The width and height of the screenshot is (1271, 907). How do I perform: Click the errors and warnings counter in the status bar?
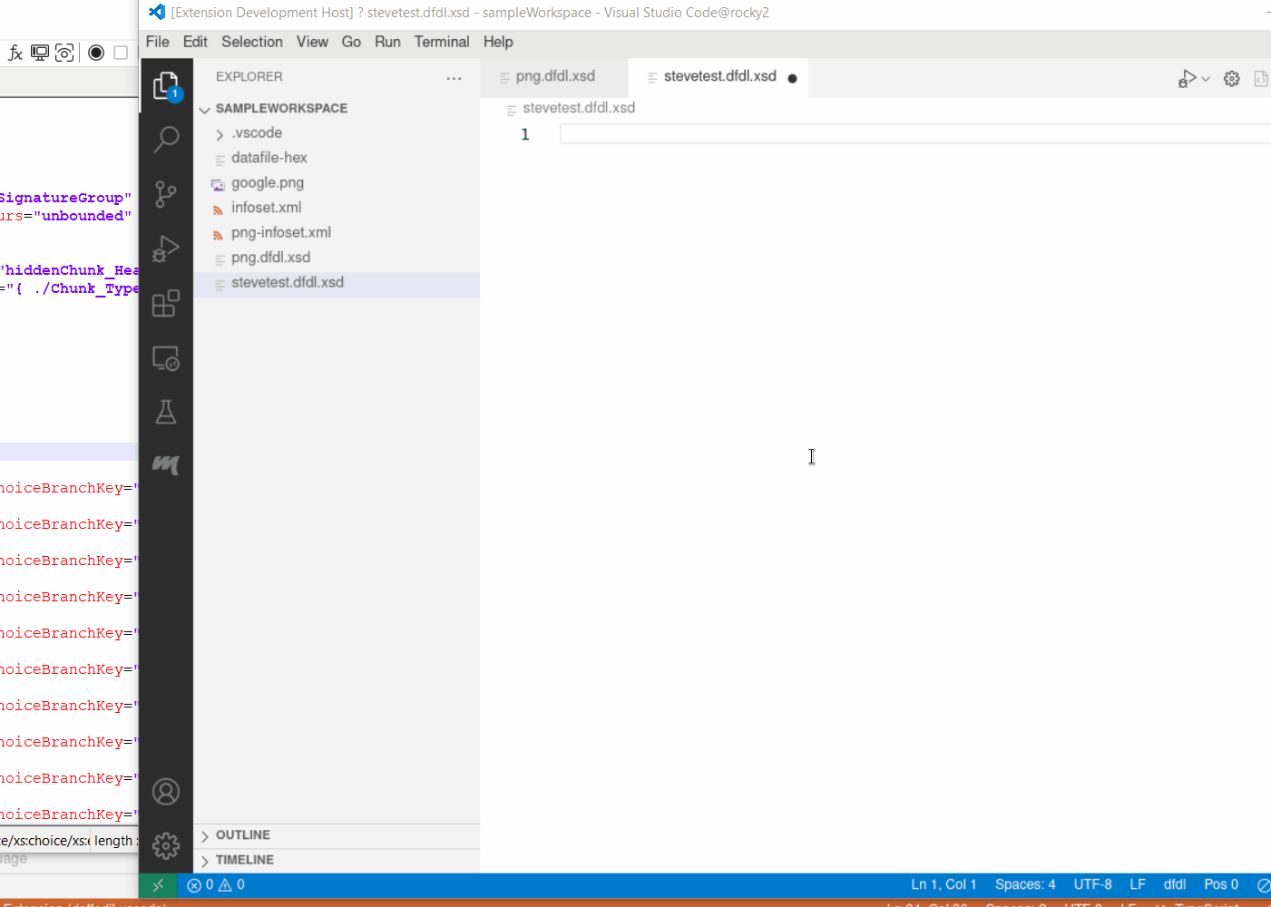215,884
